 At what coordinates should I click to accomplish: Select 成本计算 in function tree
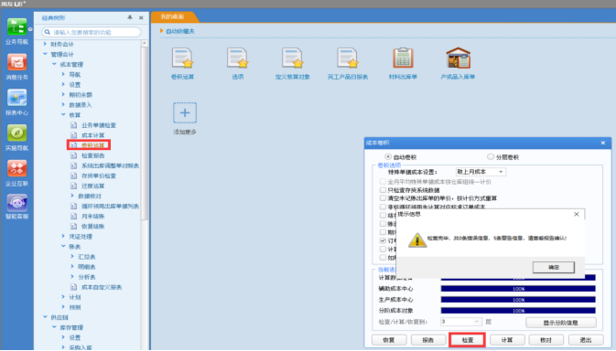tap(92, 135)
